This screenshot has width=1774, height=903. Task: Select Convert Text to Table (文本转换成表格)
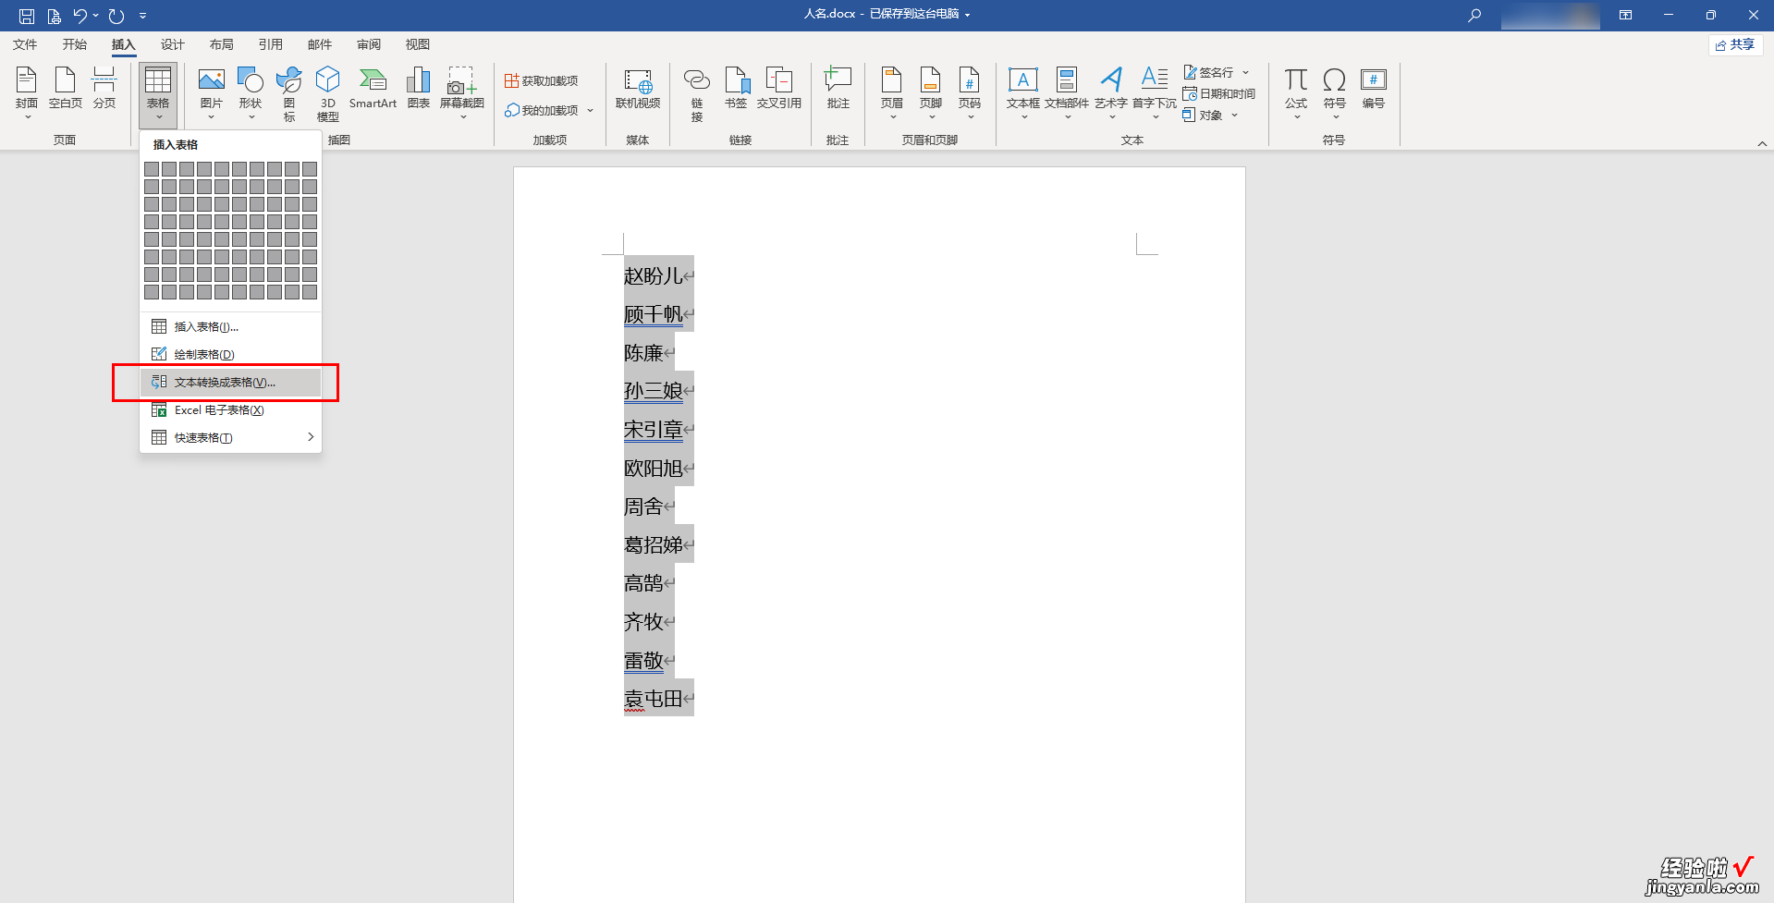(x=230, y=382)
